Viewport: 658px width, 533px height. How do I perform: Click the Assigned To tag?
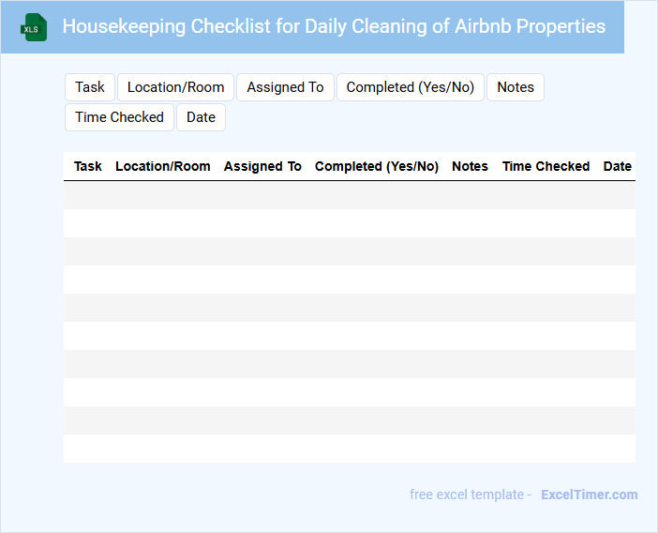(285, 87)
